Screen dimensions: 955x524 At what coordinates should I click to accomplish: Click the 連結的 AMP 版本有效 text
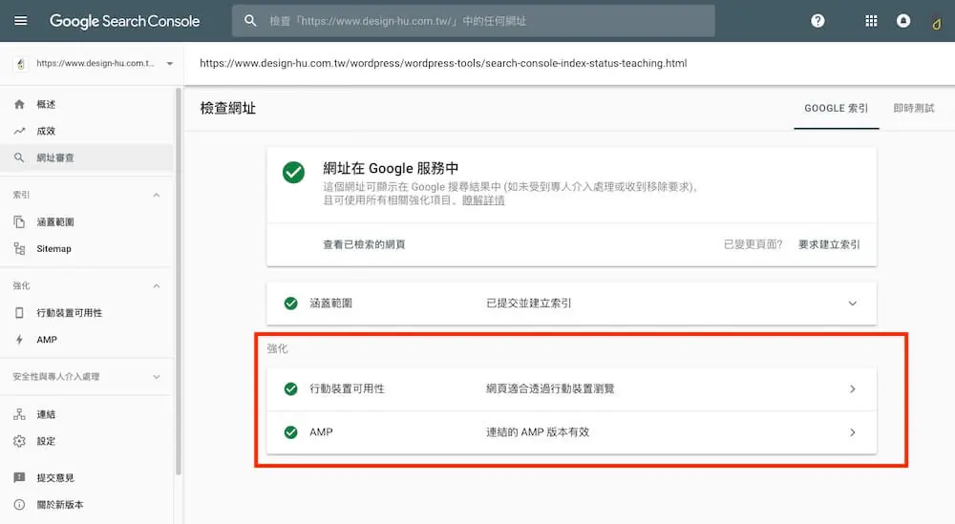coord(538,432)
